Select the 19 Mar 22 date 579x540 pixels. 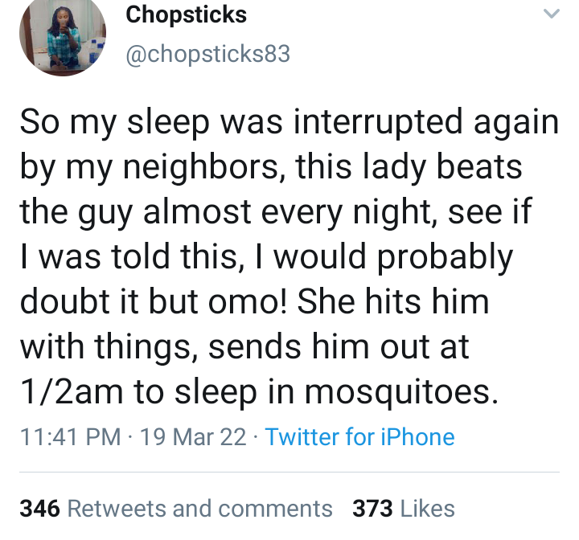click(192, 436)
